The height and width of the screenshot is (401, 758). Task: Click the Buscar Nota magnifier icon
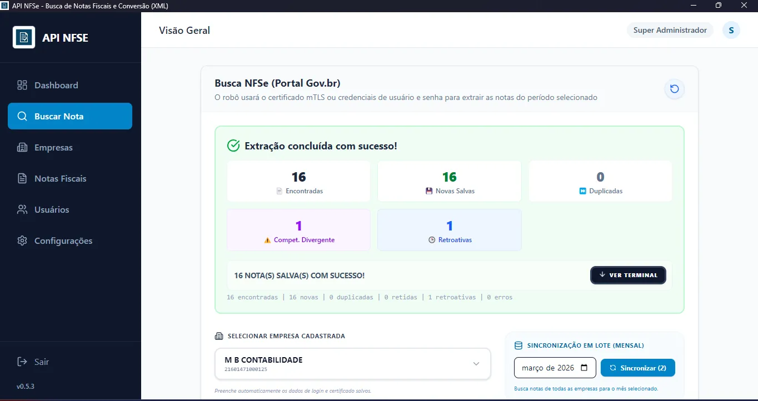coord(22,116)
